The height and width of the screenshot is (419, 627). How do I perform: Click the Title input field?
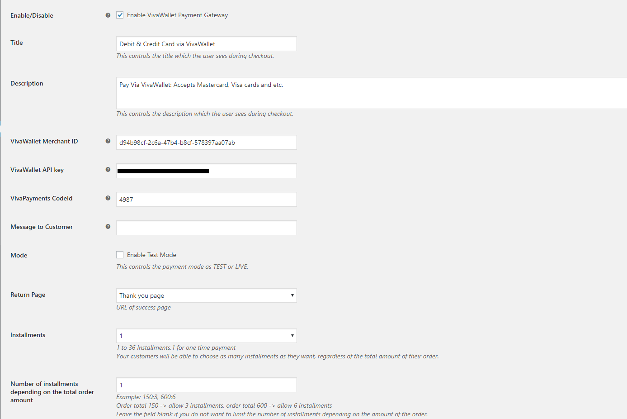coord(206,43)
